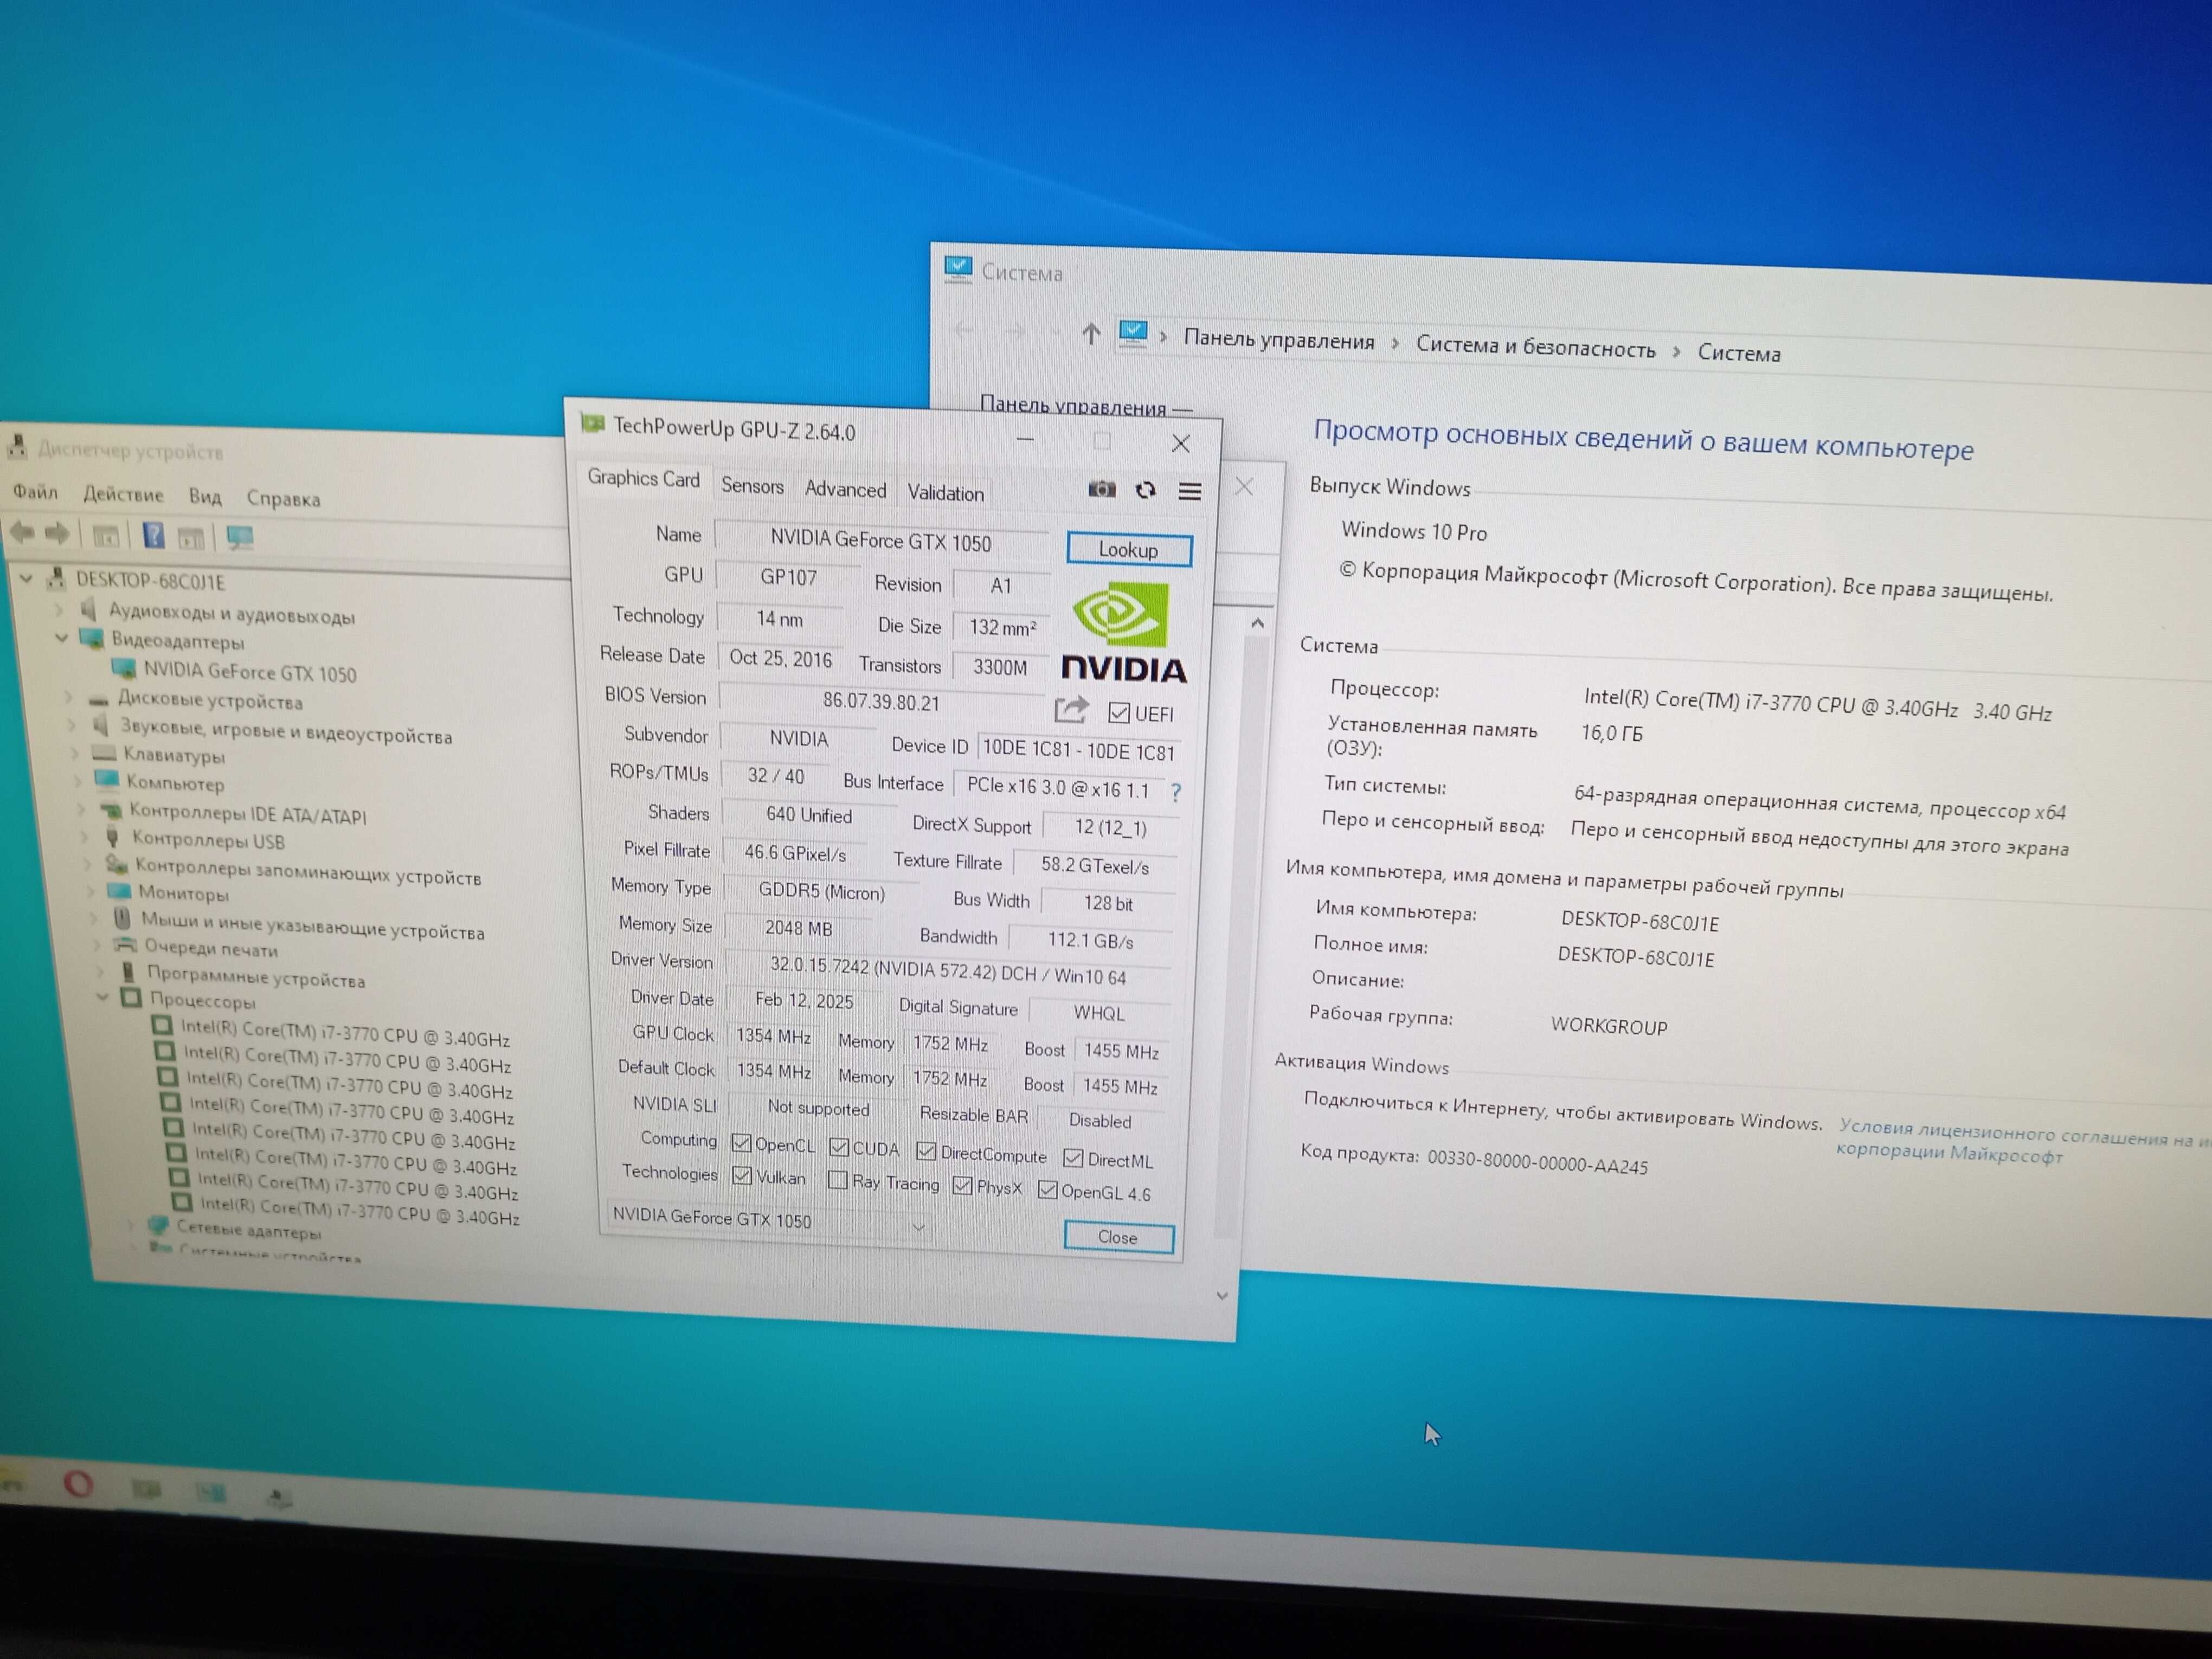Click the up arrow in System window
This screenshot has height=1659, width=2212.
[1090, 333]
